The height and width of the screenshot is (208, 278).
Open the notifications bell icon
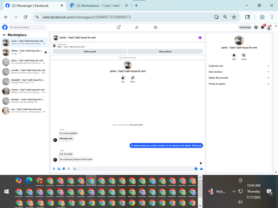tap(262, 27)
